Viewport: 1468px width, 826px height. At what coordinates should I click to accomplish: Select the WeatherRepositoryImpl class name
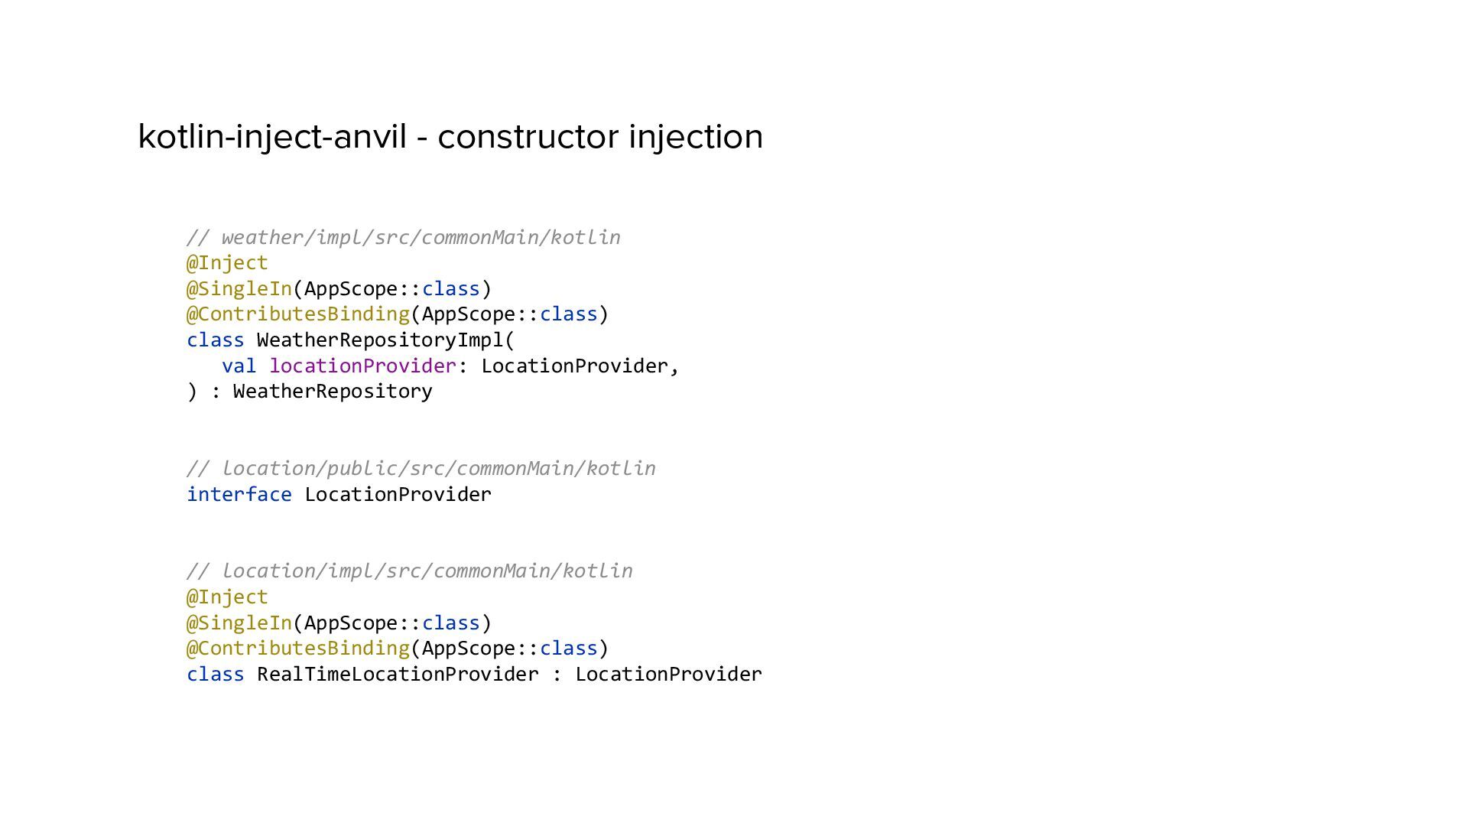click(380, 340)
